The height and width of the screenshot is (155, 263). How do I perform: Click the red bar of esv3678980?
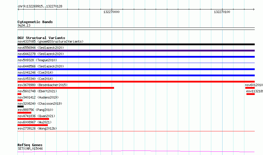[66, 88]
